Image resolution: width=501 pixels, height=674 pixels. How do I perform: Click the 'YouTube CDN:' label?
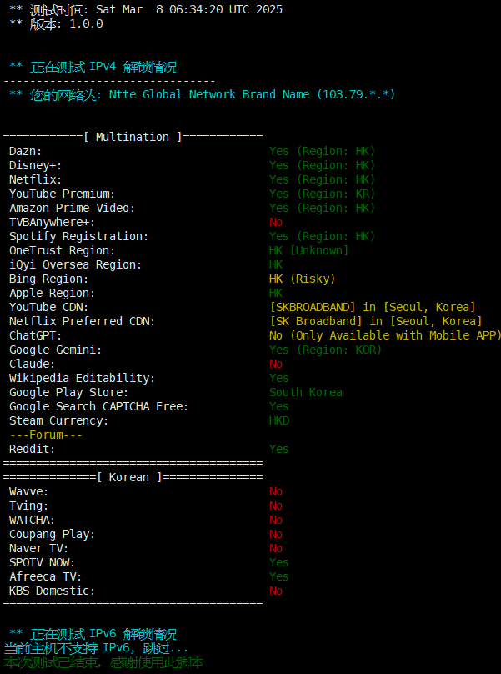pyautogui.click(x=48, y=307)
